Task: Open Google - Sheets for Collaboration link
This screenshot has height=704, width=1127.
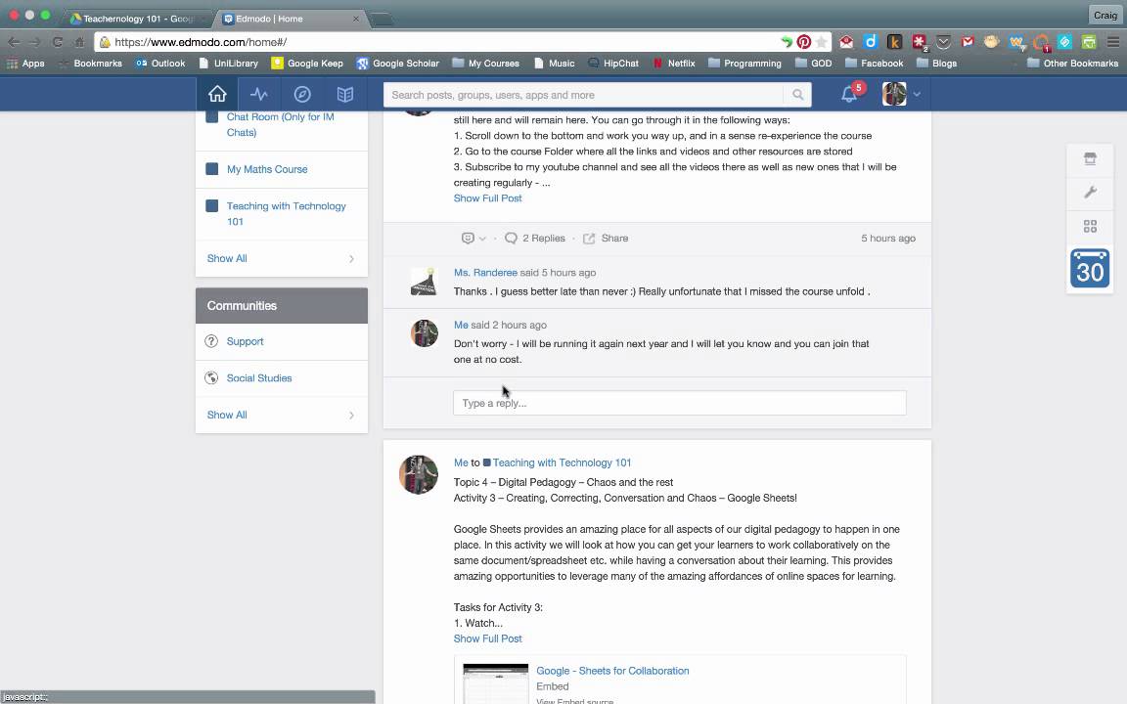Action: (x=612, y=671)
